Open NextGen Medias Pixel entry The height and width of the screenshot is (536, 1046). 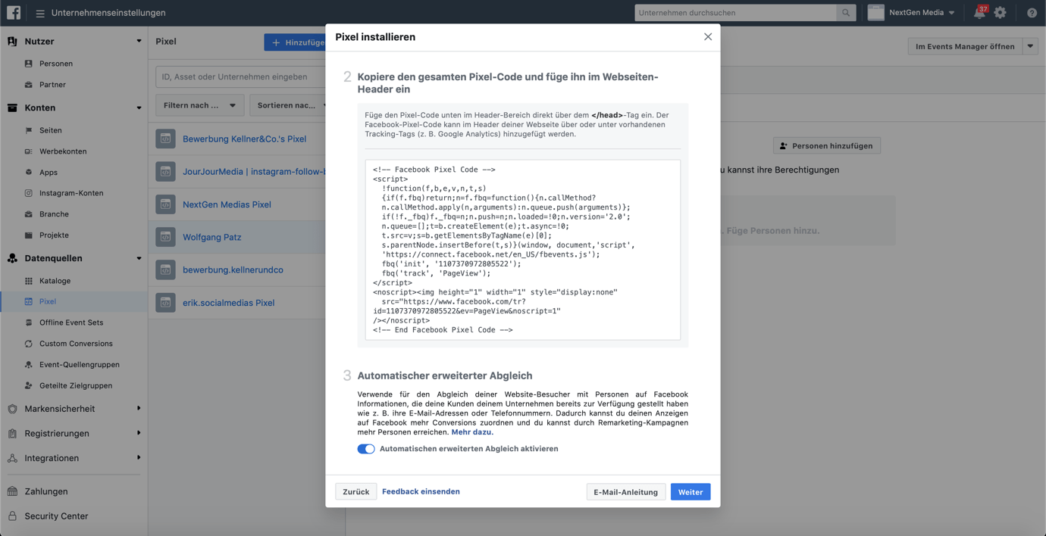(x=227, y=204)
